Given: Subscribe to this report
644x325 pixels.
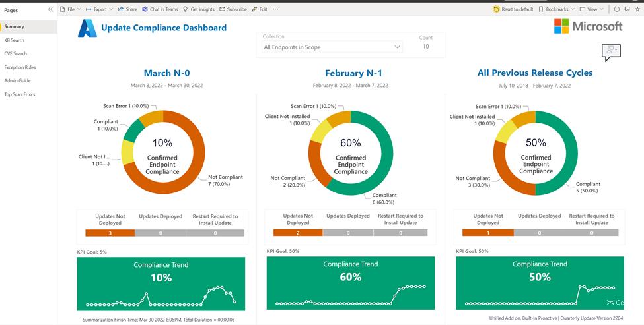Looking at the screenshot, I should pyautogui.click(x=233, y=9).
